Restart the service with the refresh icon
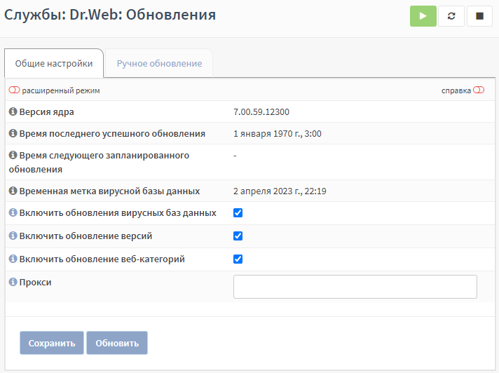 [451, 16]
